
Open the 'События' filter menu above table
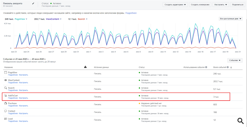click(x=235, y=60)
